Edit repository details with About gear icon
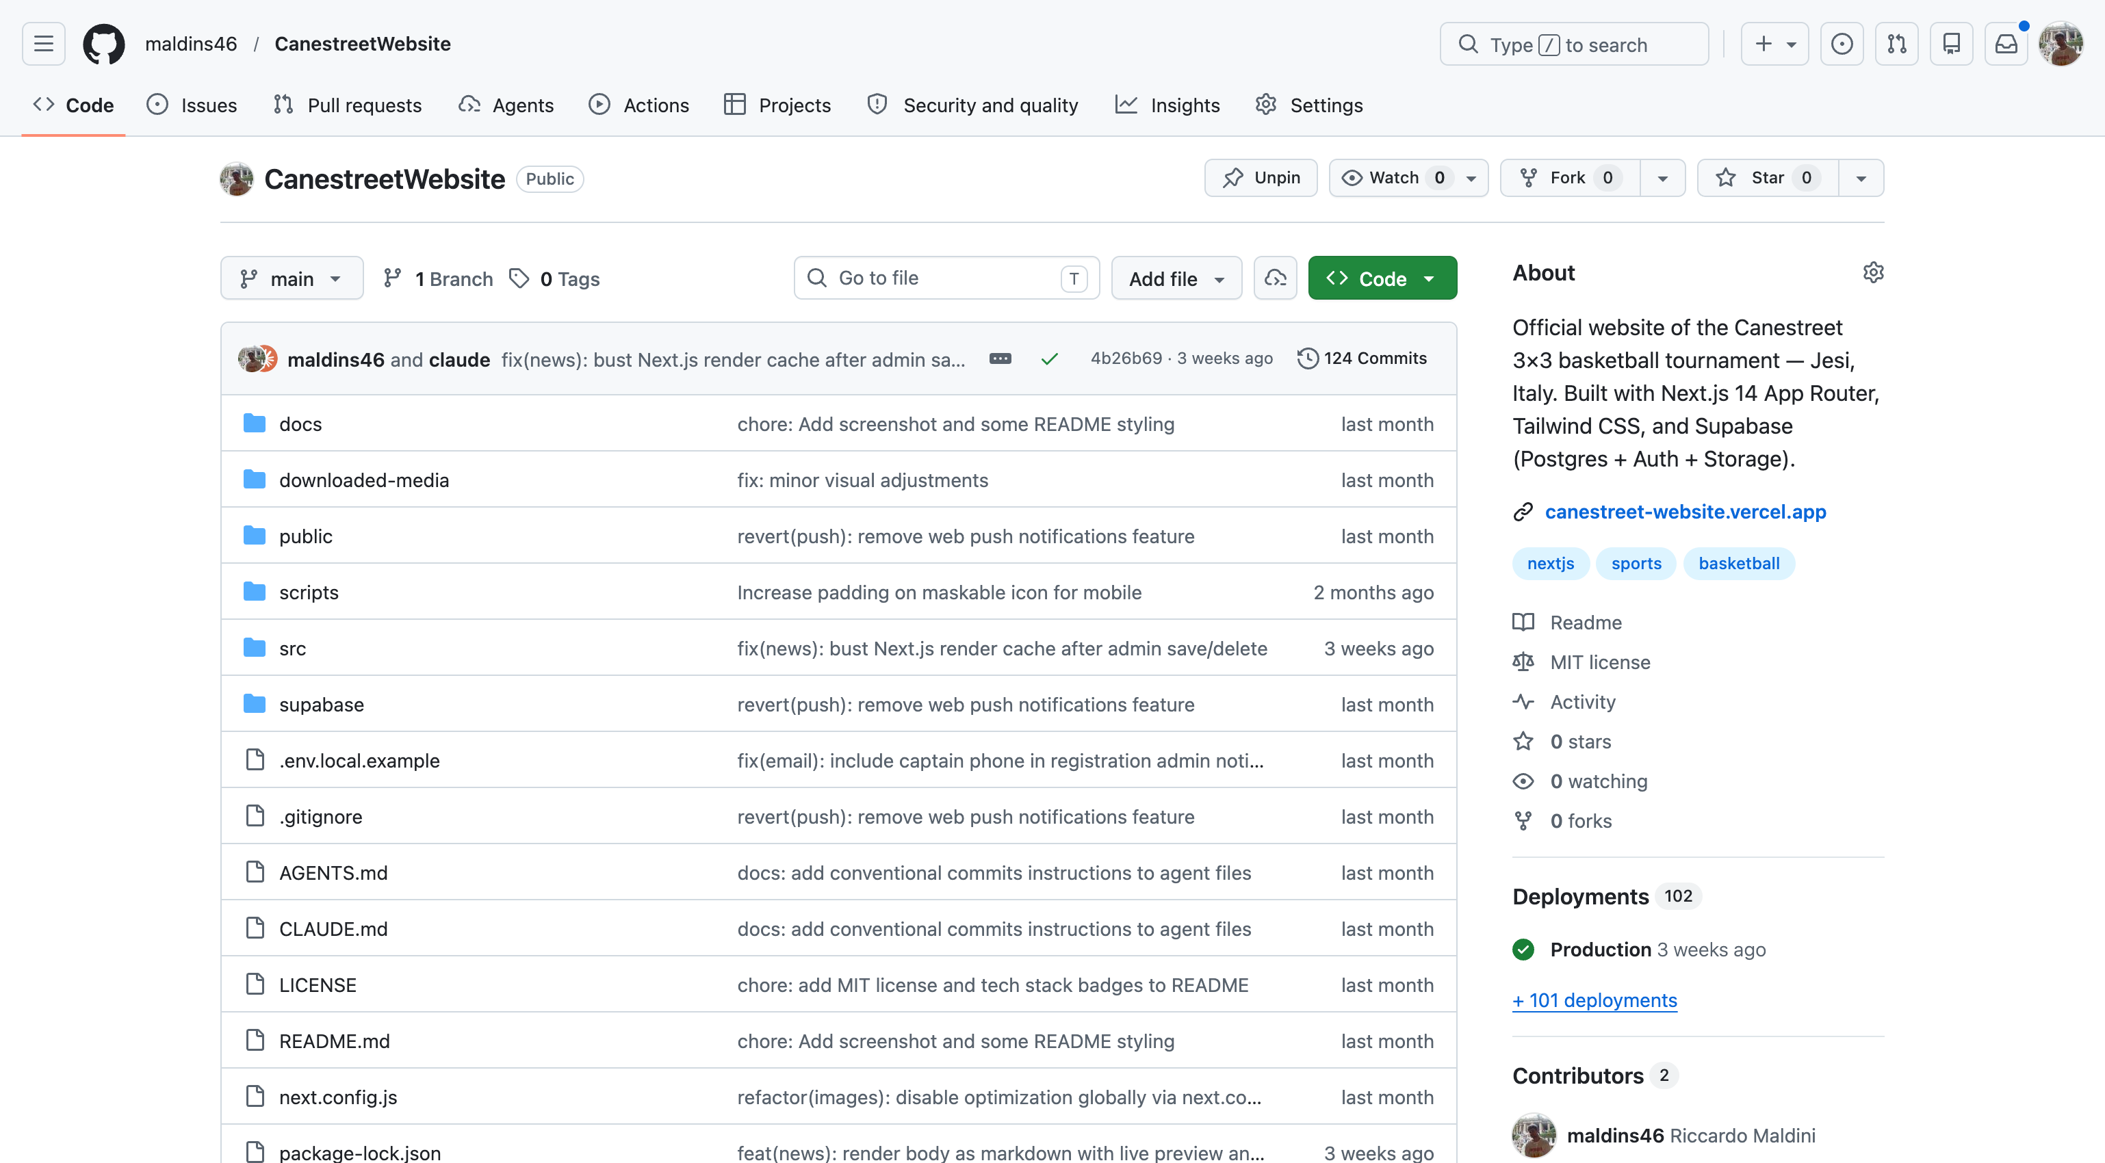The width and height of the screenshot is (2105, 1163). click(x=1873, y=273)
